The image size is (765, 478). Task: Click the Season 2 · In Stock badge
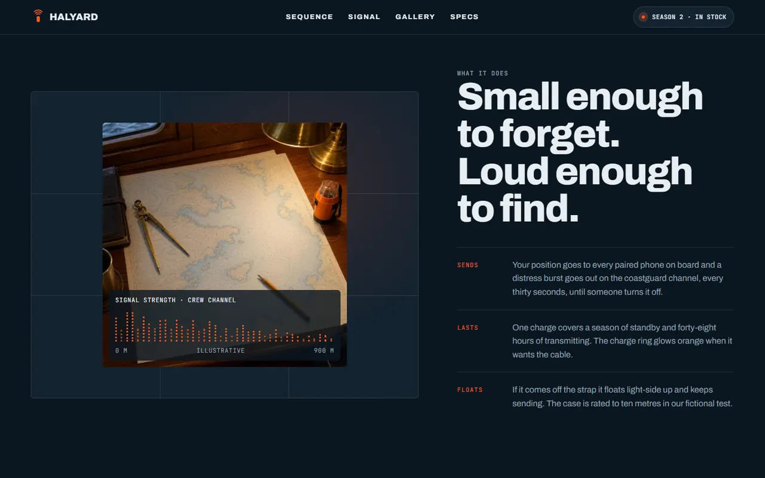click(x=684, y=17)
